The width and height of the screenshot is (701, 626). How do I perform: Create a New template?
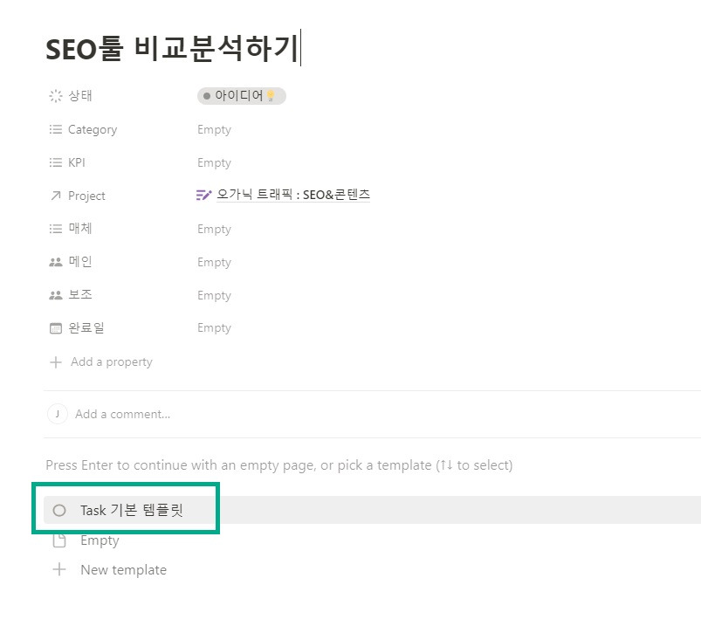tap(123, 570)
